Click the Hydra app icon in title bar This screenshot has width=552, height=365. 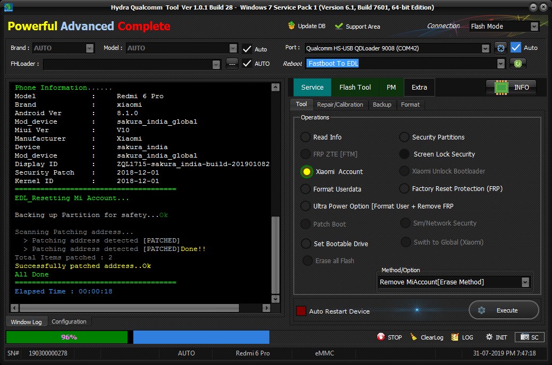coord(8,7)
